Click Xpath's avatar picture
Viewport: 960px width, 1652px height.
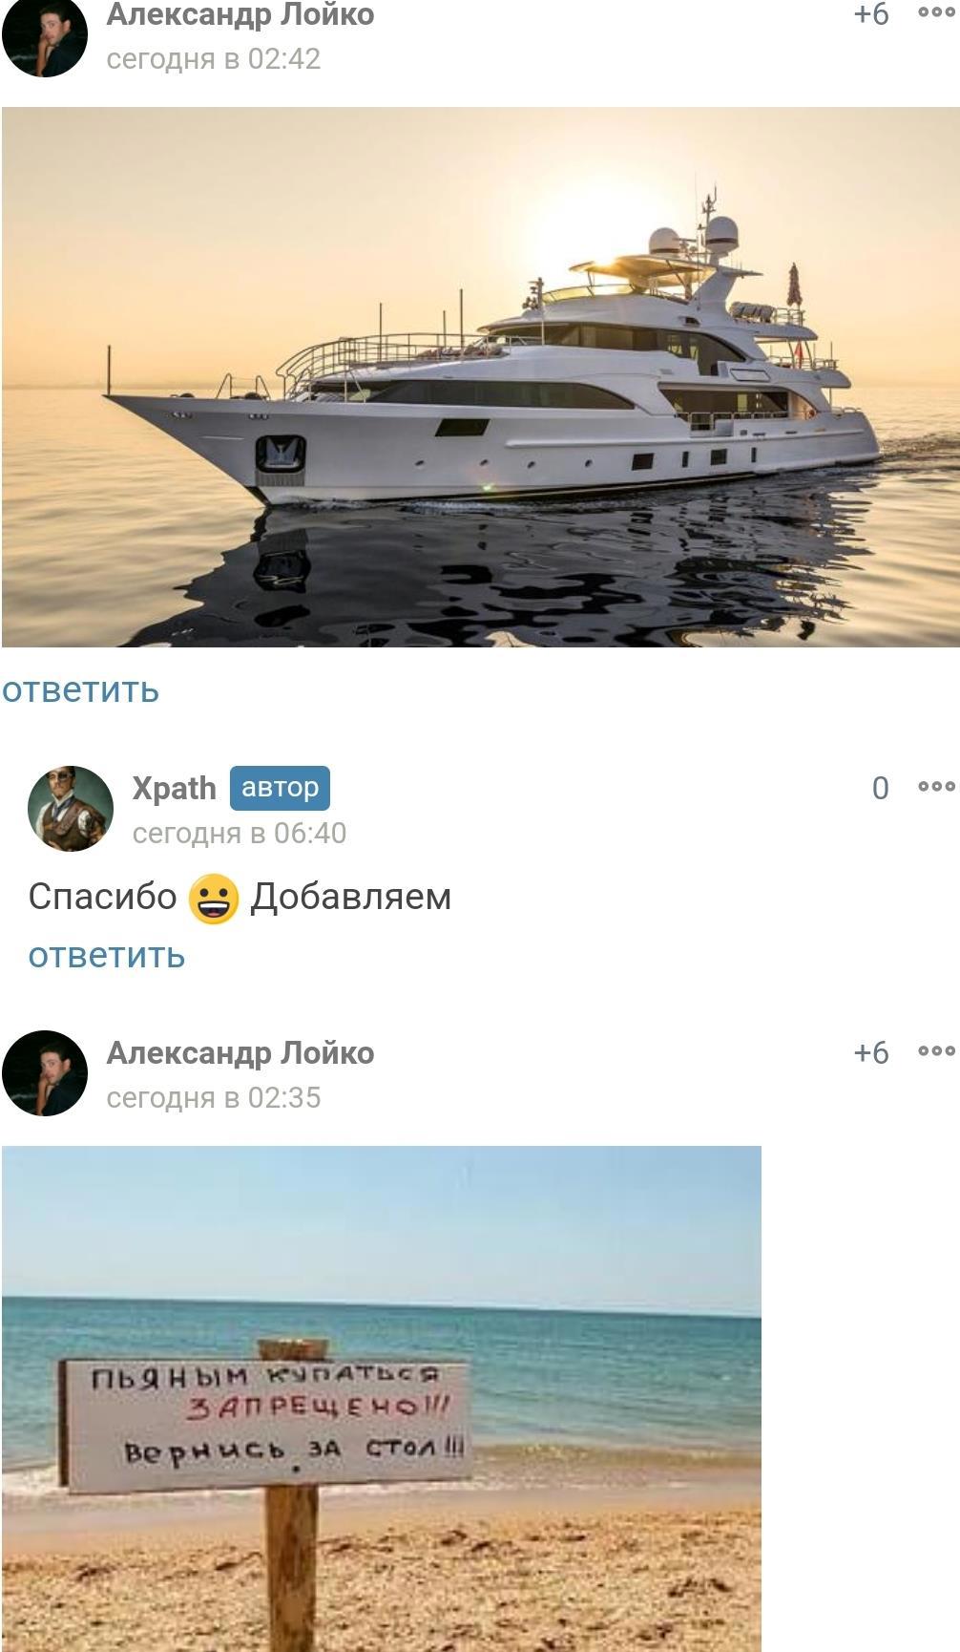71,808
